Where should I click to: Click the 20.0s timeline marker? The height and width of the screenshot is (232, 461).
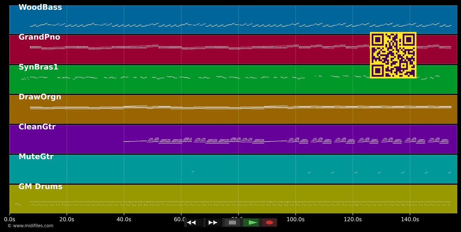tap(67, 219)
